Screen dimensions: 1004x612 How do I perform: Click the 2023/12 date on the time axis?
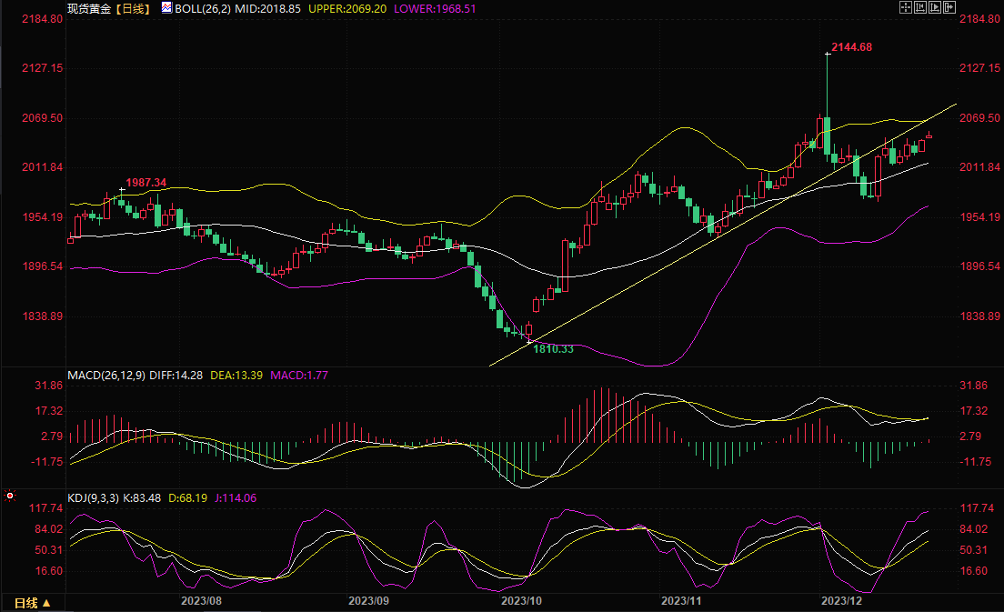click(x=840, y=601)
